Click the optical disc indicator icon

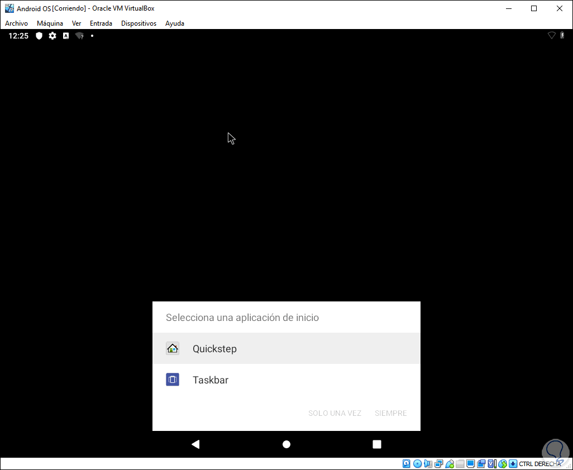[417, 464]
